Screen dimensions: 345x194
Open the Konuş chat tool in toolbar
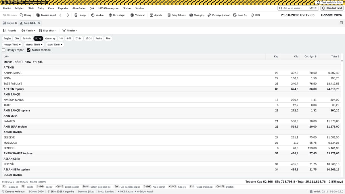pyautogui.click(x=25, y=15)
